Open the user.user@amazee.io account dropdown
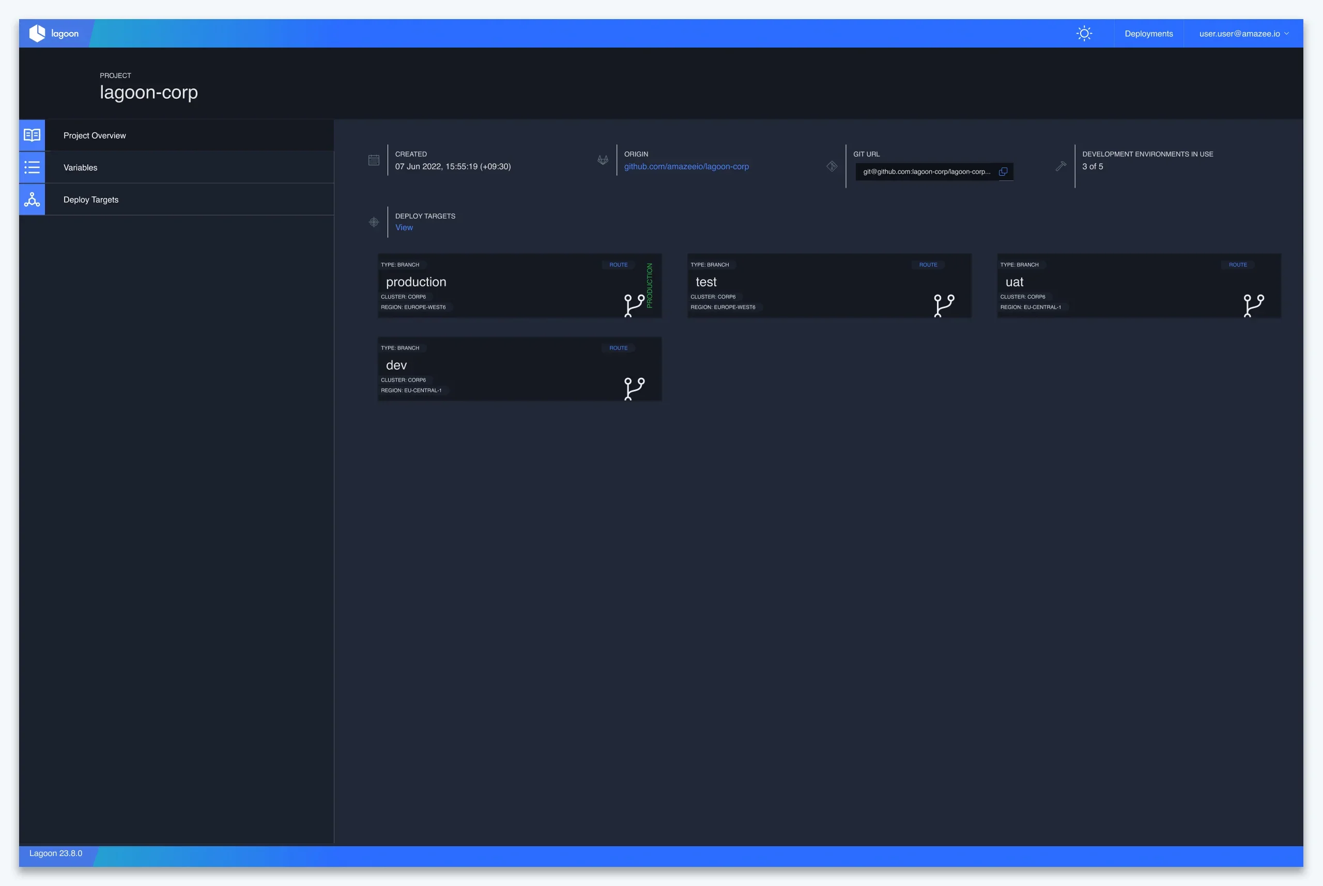The image size is (1323, 886). [x=1243, y=33]
